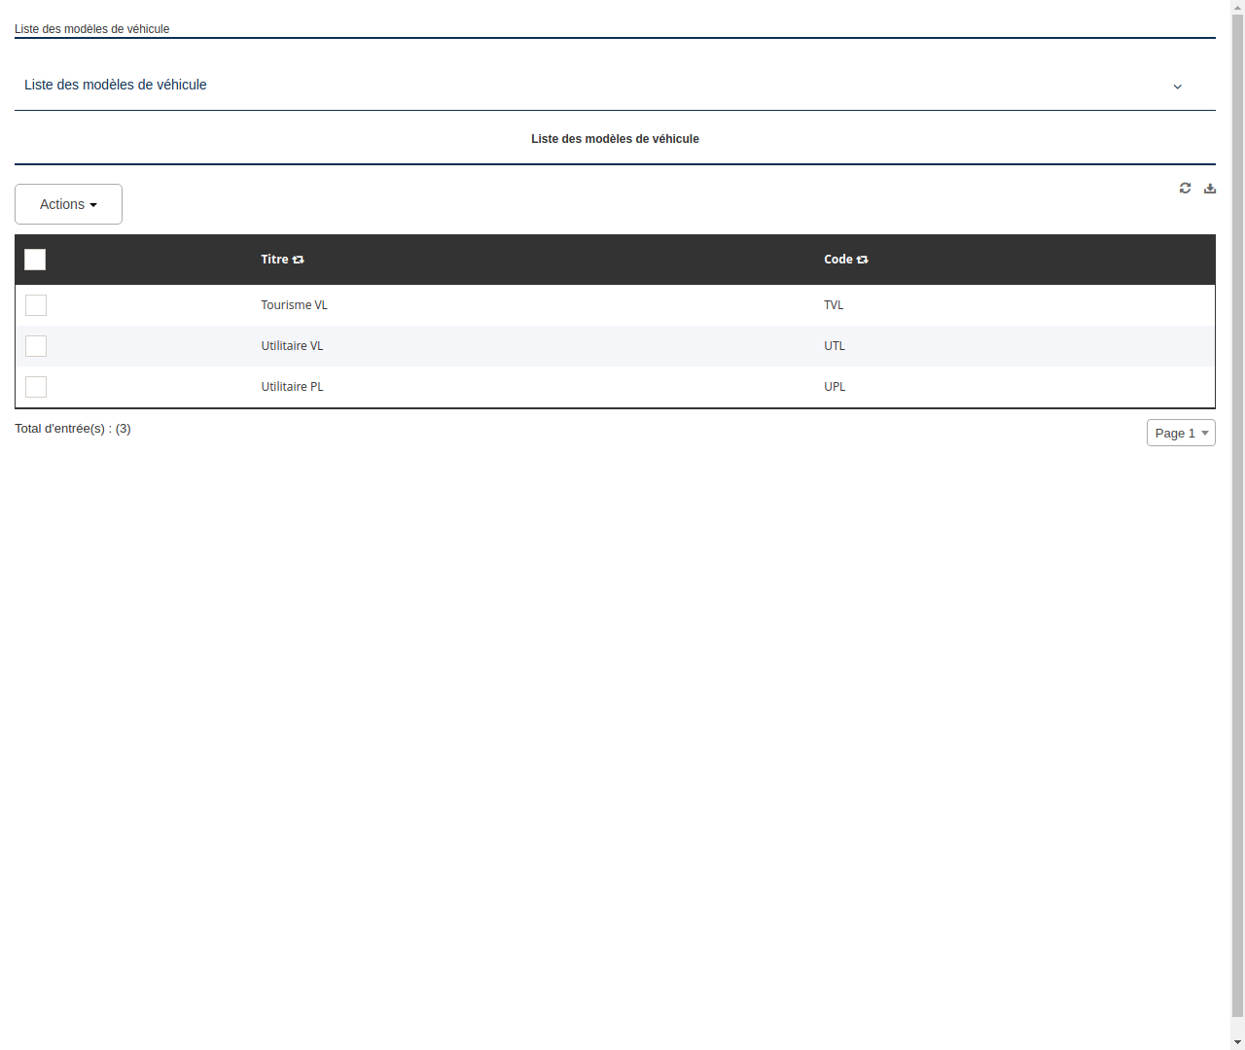
Task: Check the Tourisme VL row checkbox
Action: coord(35,305)
